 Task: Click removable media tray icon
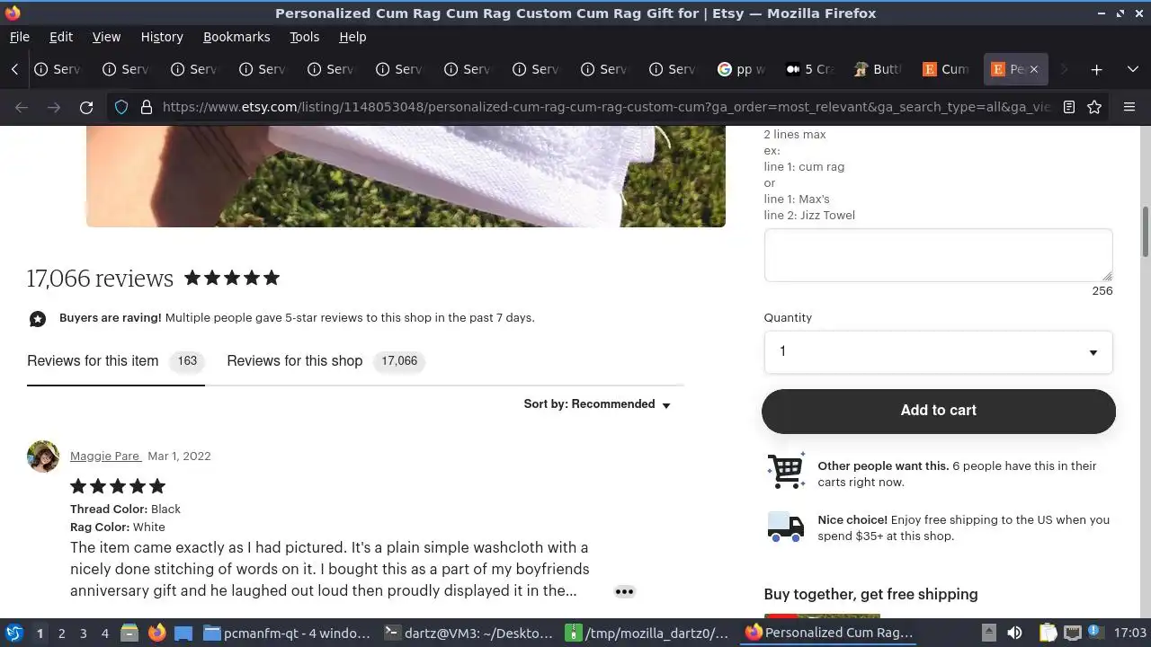point(988,634)
